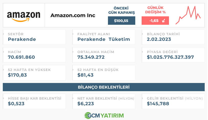Click the GELİR BEKLENTİSİ $145,788 card
The height and width of the screenshot is (120, 208).
(173, 101)
